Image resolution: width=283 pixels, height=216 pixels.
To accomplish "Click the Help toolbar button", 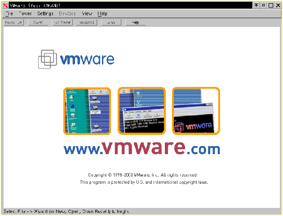I will point(136,22).
